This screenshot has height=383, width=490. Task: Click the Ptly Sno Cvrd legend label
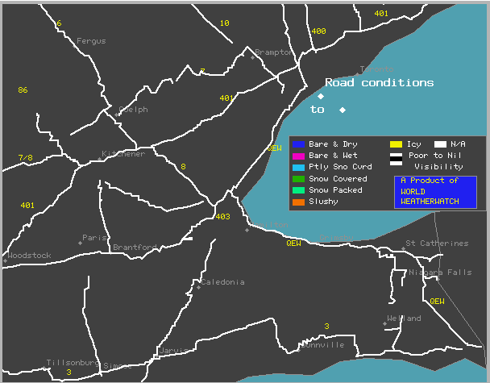point(340,167)
